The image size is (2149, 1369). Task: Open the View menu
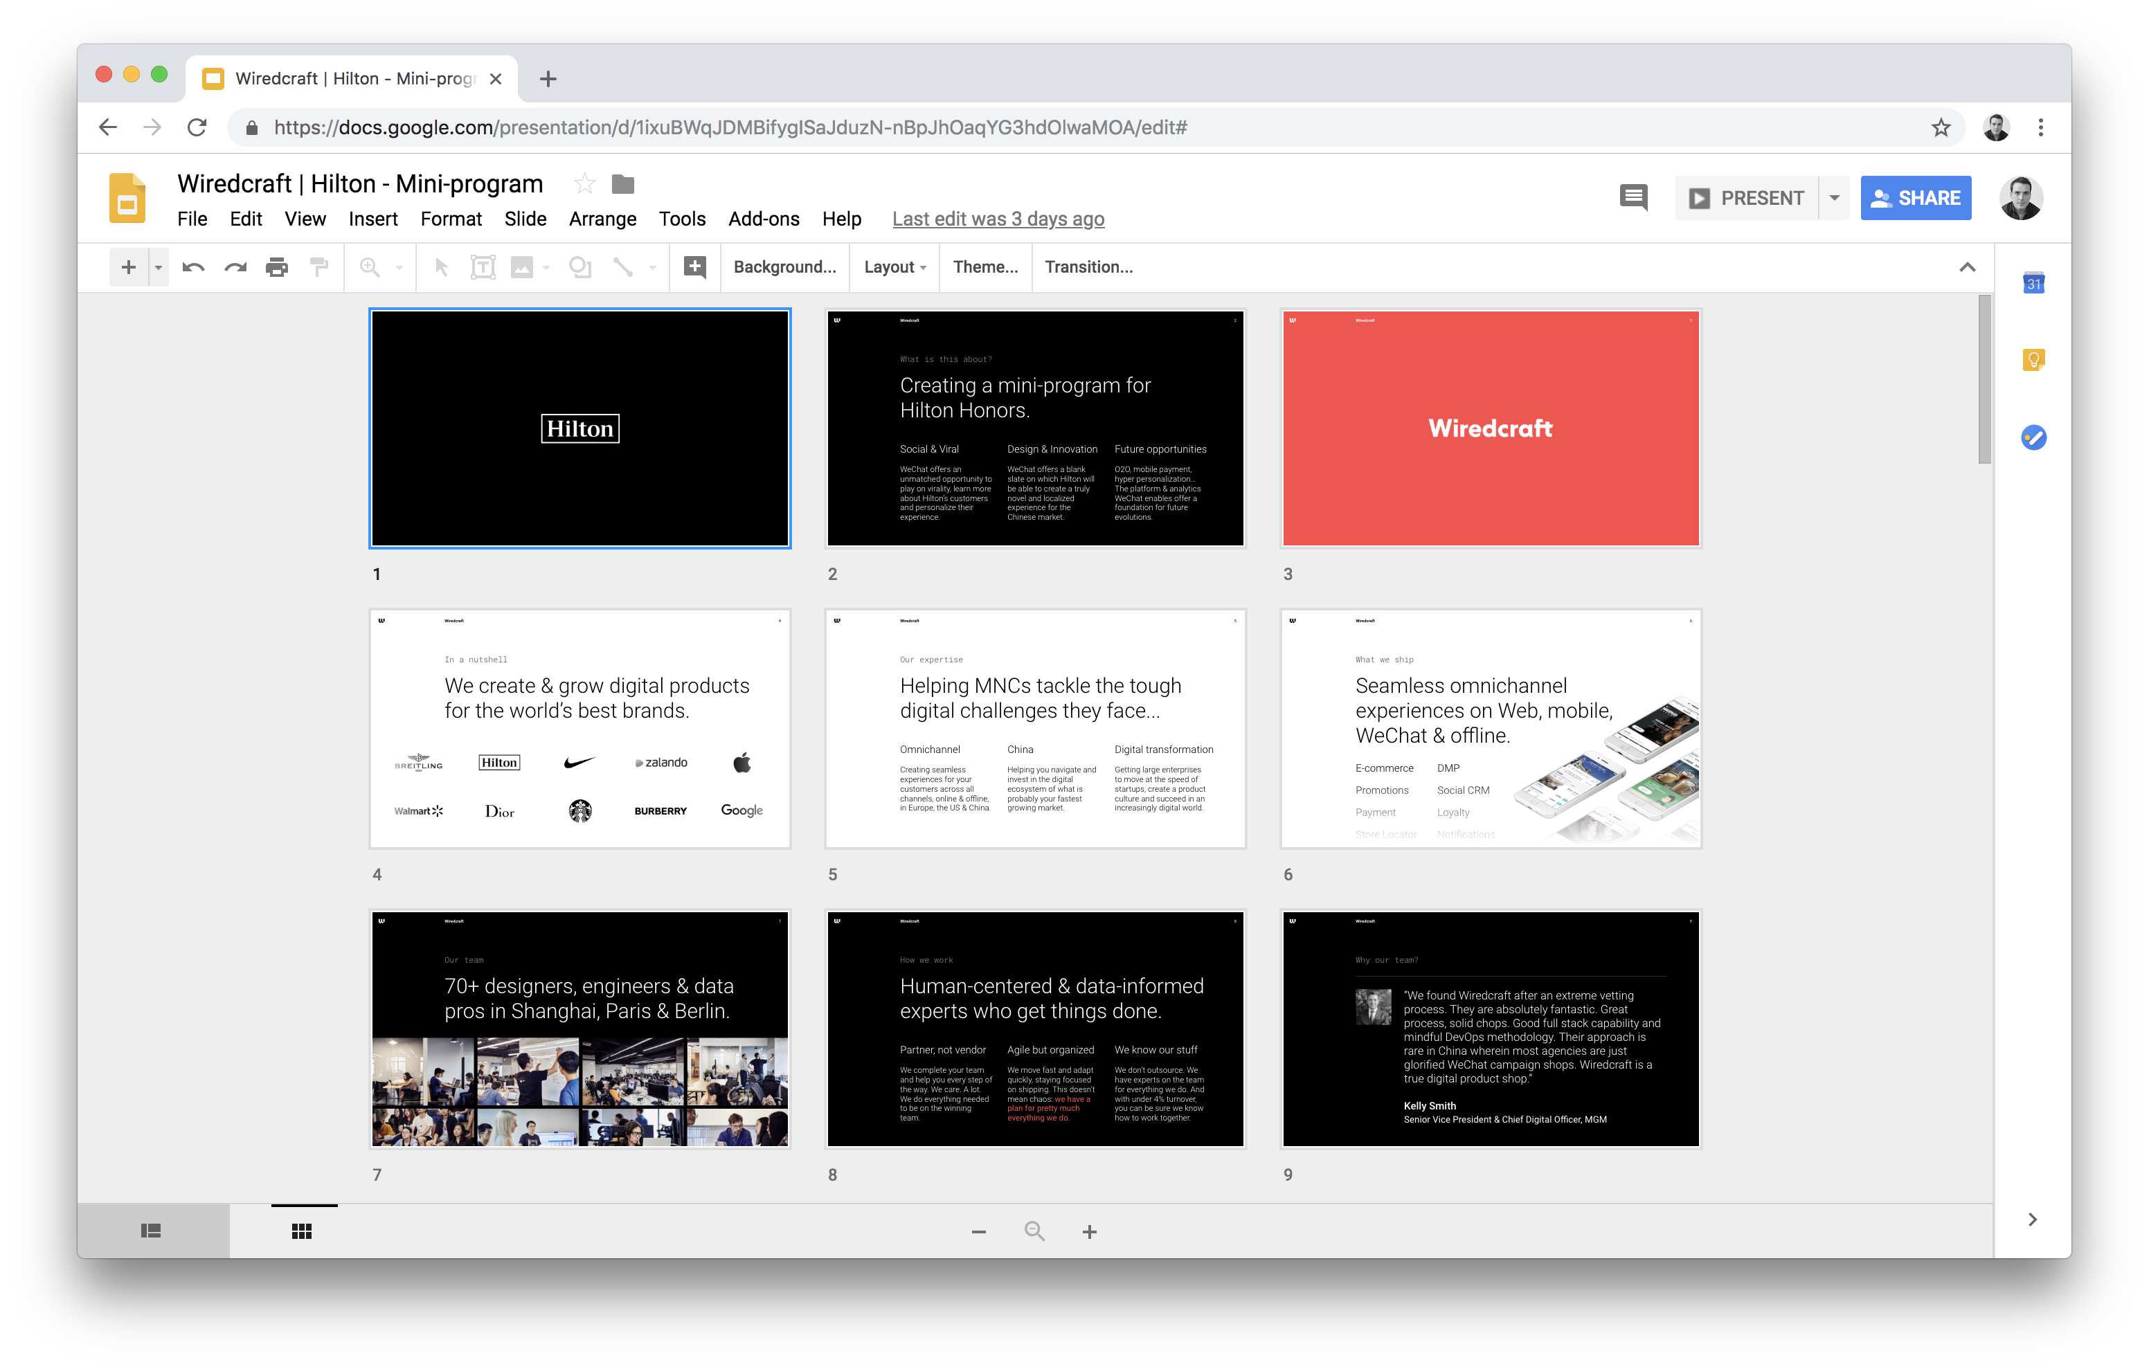pyautogui.click(x=305, y=219)
